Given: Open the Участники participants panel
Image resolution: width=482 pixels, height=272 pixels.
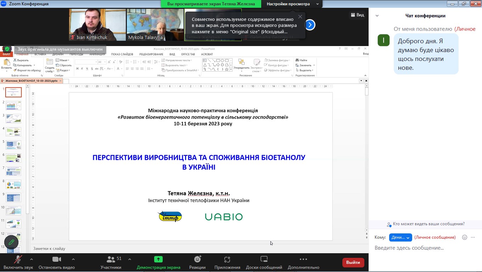Looking at the screenshot, I should click(111, 262).
